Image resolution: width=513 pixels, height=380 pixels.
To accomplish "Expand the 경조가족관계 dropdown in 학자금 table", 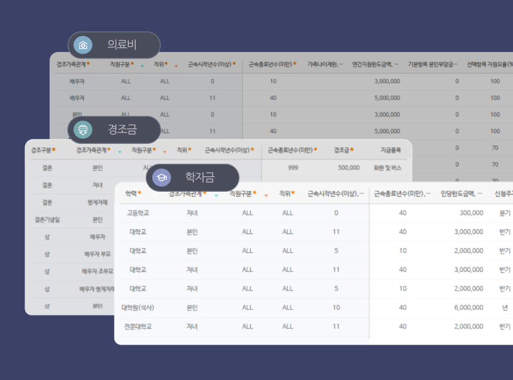I will (216, 197).
